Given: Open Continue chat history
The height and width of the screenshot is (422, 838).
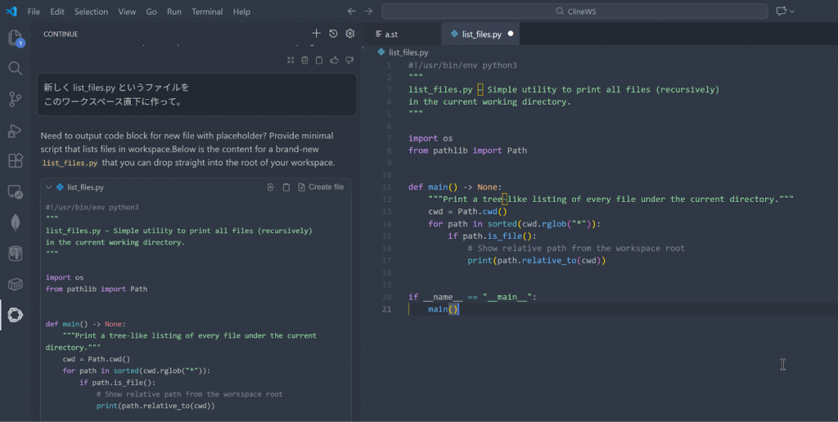Looking at the screenshot, I should [x=333, y=34].
